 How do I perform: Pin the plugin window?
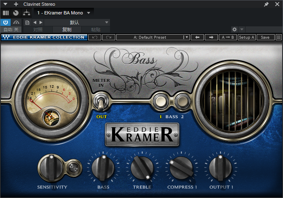[x=266, y=4]
